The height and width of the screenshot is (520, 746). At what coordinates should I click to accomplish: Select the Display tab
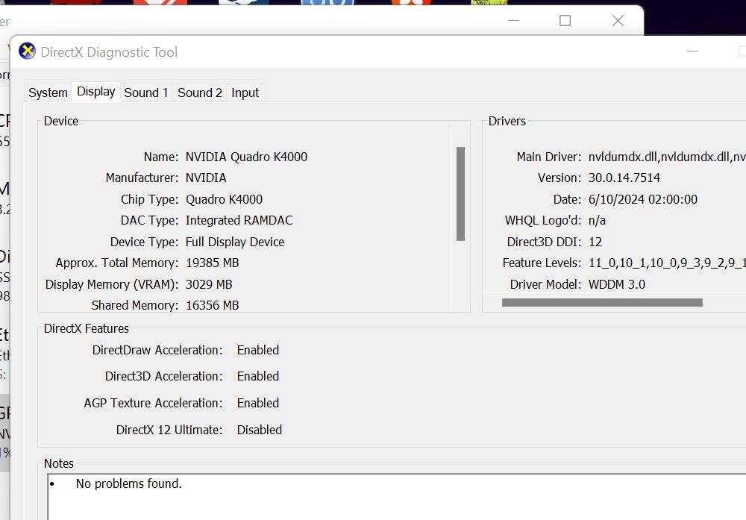point(96,91)
